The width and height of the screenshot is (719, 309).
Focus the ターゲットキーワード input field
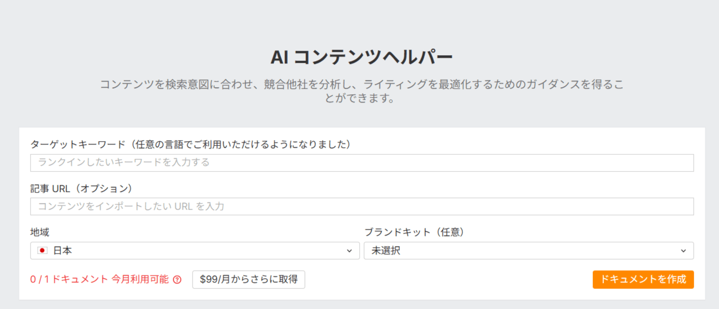tap(362, 163)
